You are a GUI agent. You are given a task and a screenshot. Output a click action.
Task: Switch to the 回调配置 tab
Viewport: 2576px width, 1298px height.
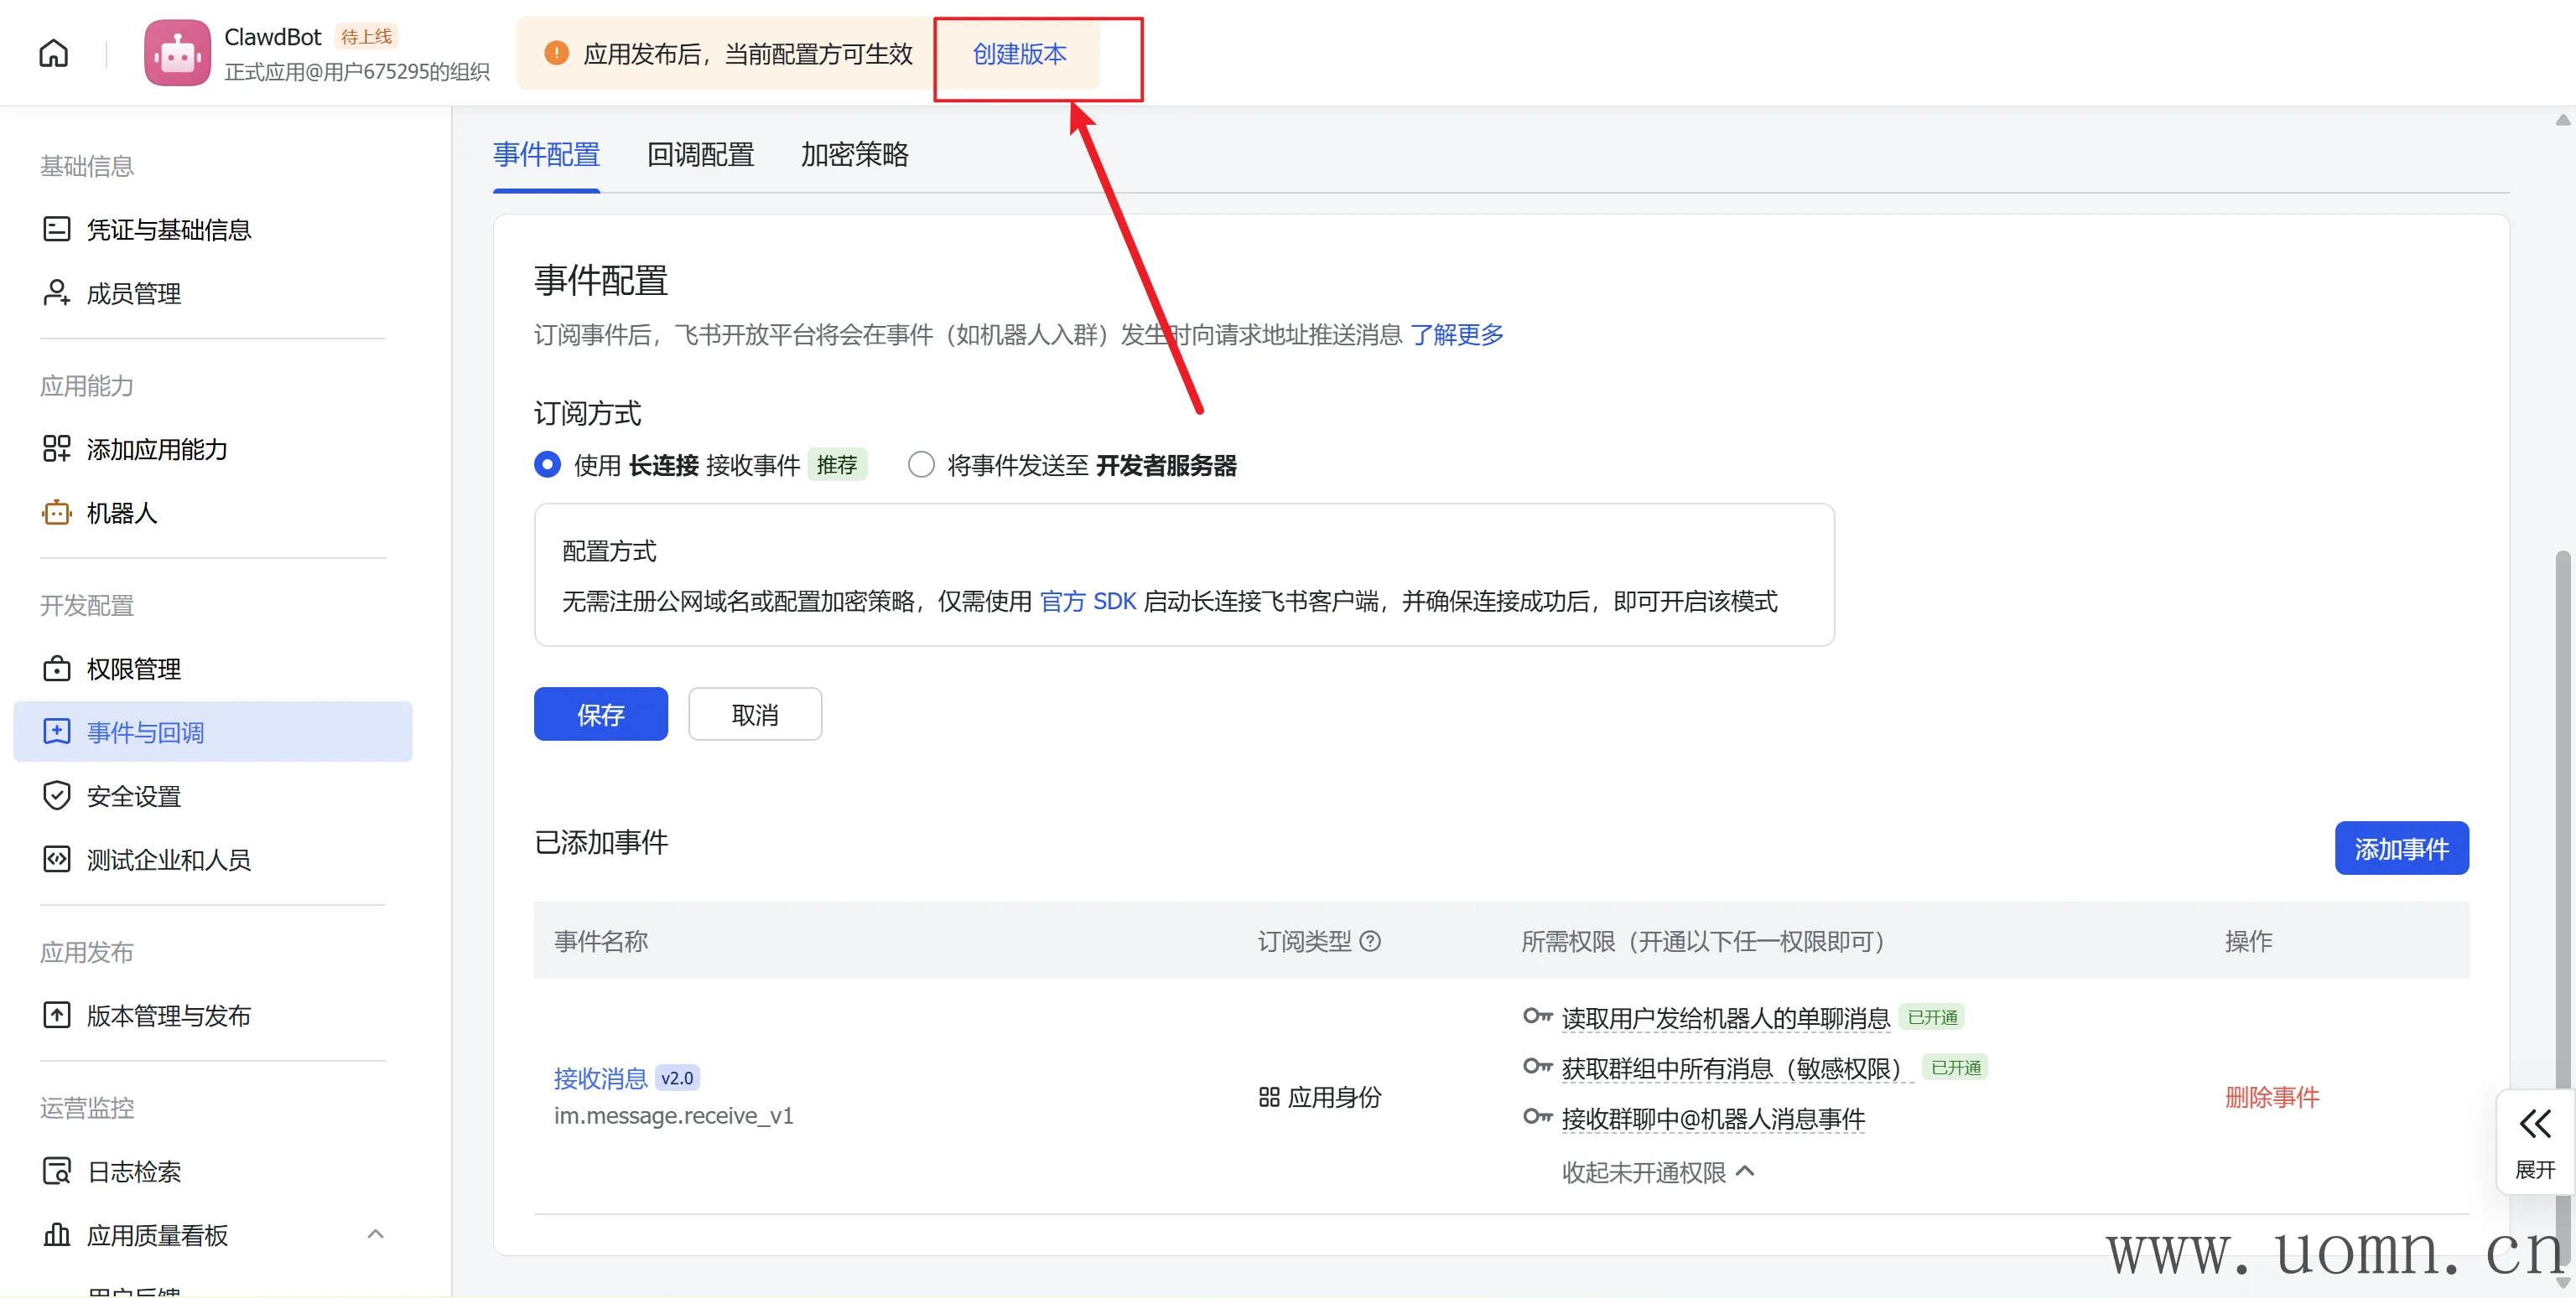(x=700, y=155)
